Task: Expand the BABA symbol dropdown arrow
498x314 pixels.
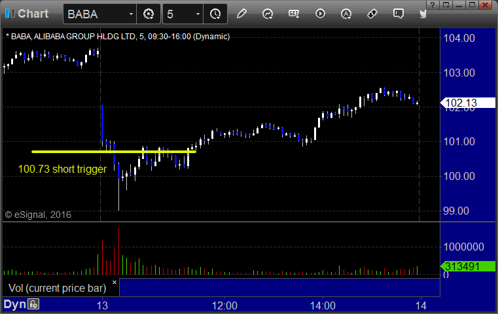Action: 131,14
